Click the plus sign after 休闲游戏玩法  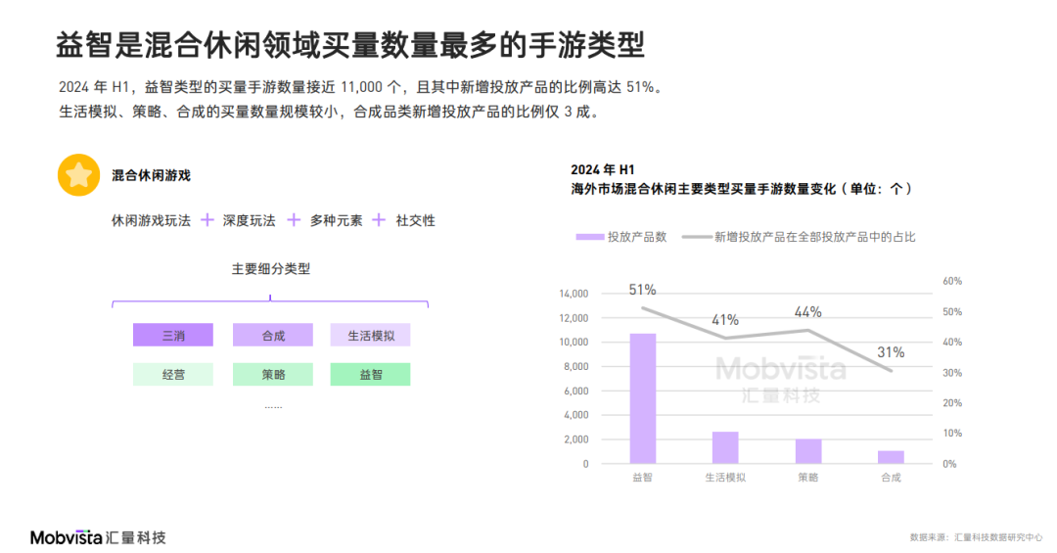[x=207, y=220]
